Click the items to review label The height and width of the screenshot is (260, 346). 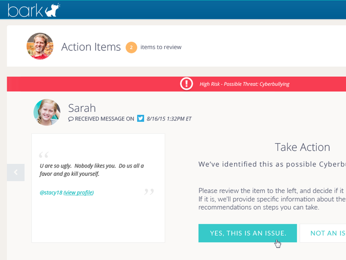click(x=161, y=47)
